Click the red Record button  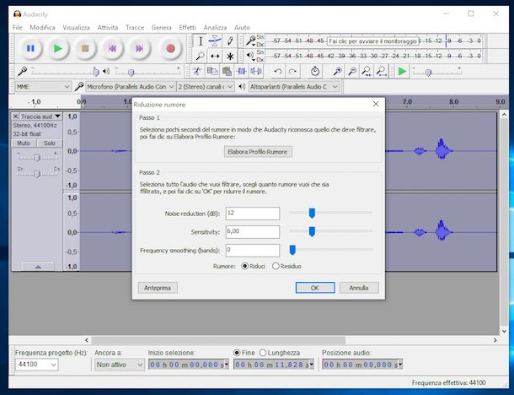pos(170,48)
